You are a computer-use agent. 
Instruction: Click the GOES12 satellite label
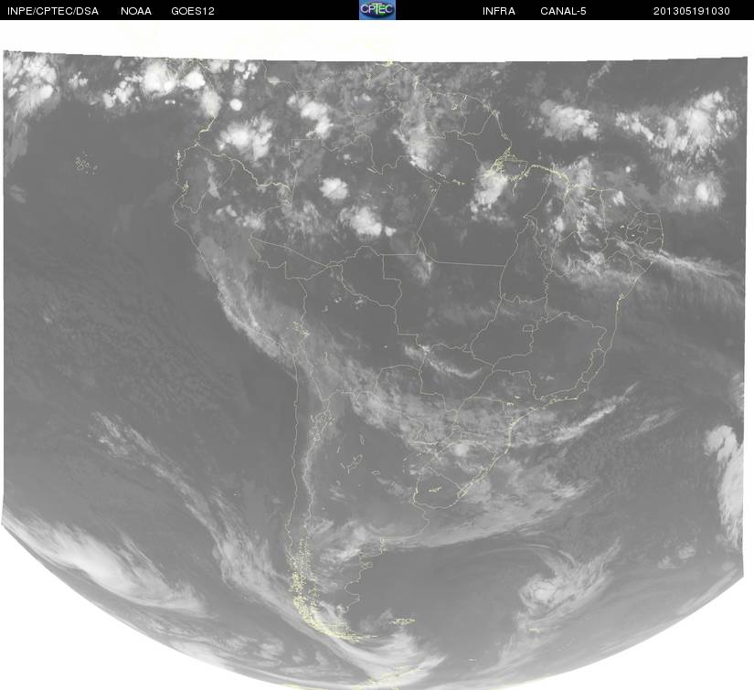(193, 11)
